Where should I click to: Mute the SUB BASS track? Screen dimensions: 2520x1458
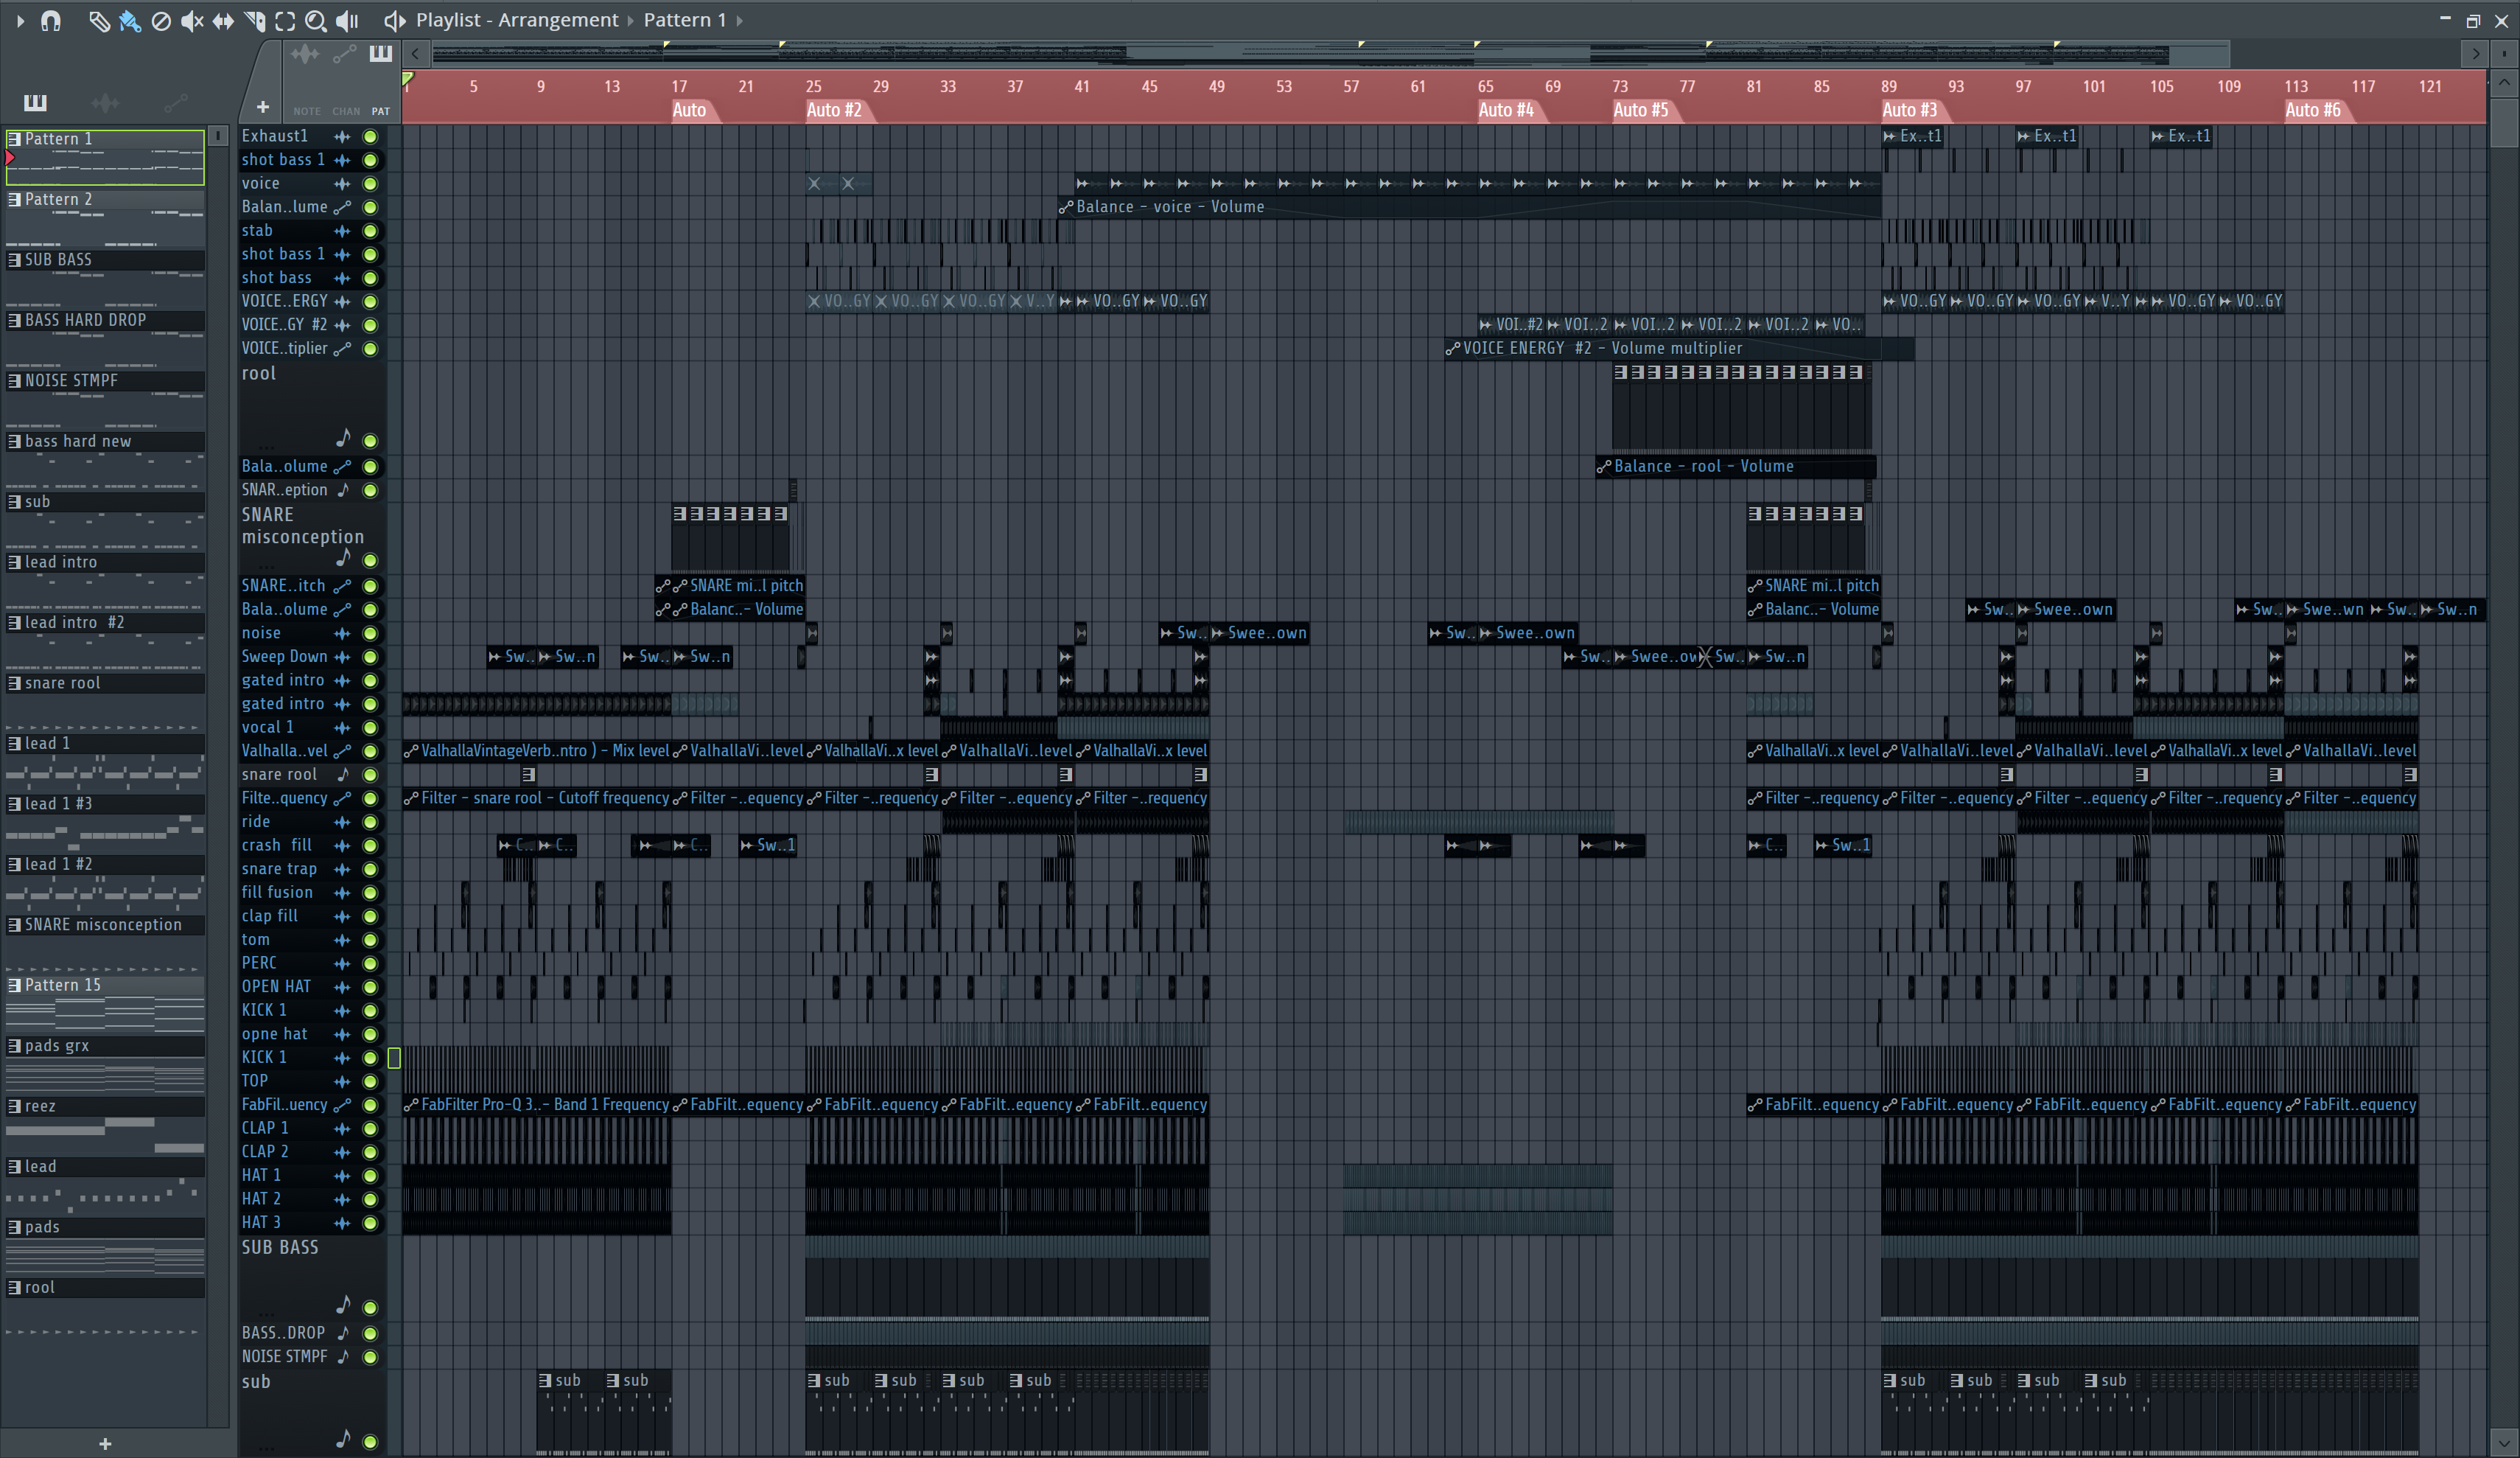[x=370, y=1307]
